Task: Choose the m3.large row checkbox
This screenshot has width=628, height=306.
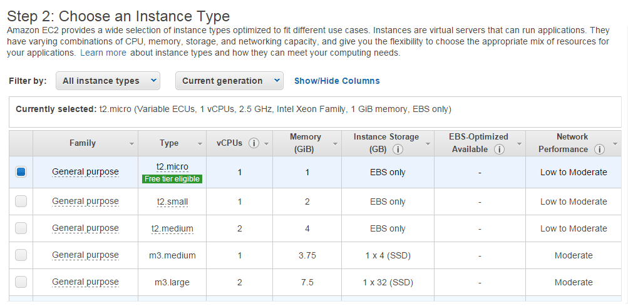Action: 21,282
